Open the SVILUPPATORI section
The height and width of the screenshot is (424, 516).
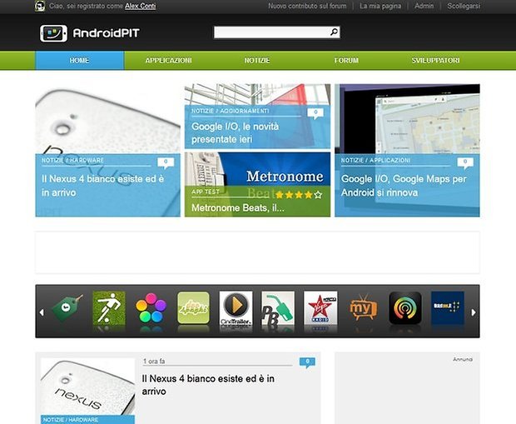tap(435, 61)
